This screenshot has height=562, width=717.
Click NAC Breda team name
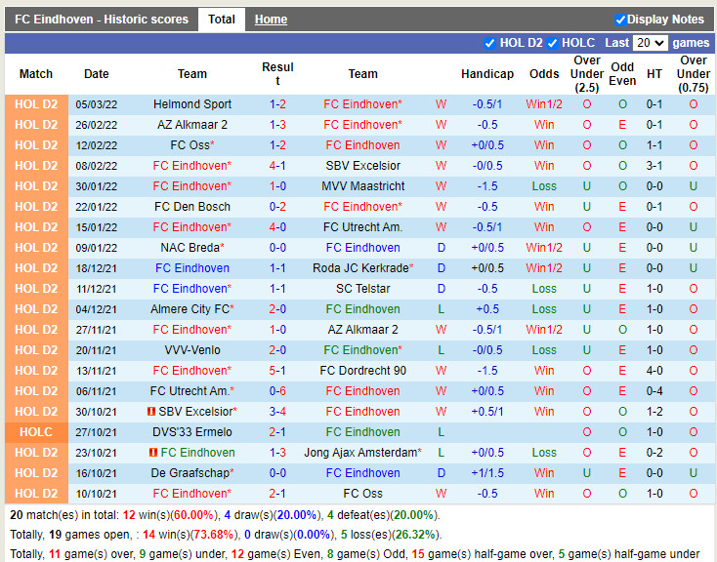(192, 248)
